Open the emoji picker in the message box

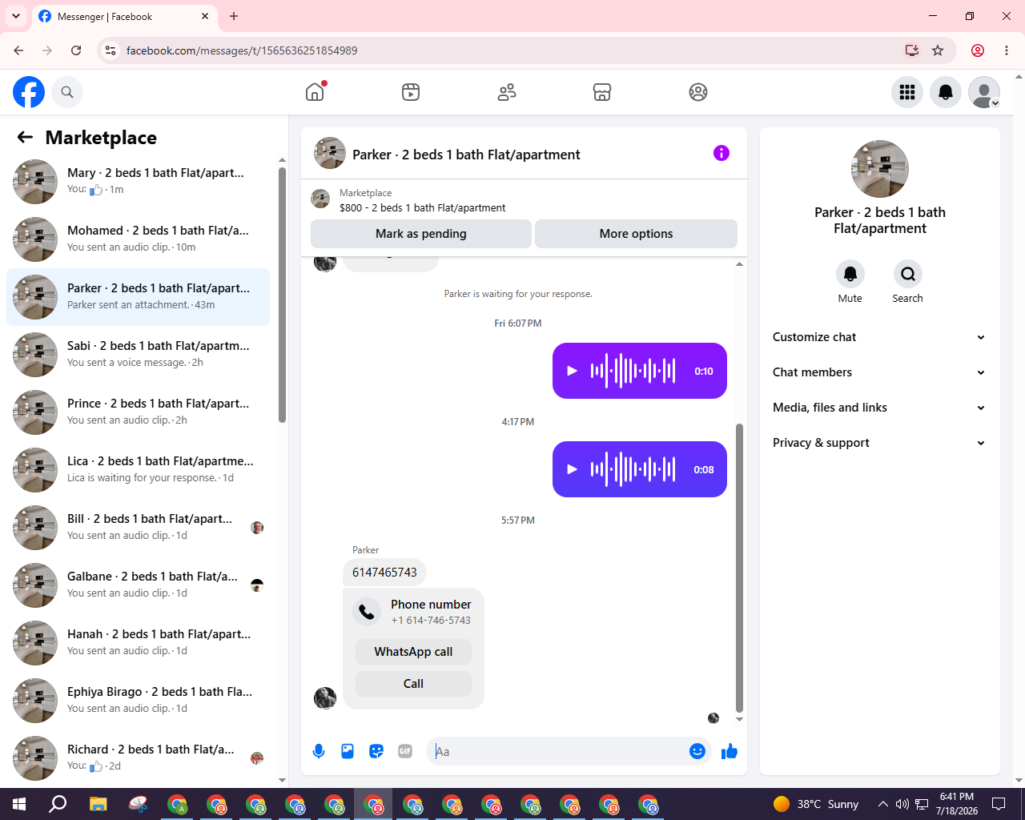click(x=697, y=751)
